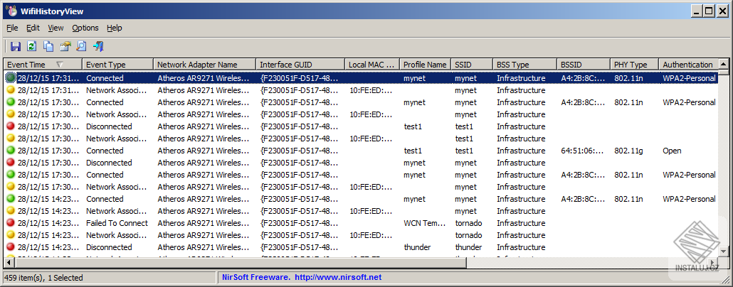733x287 pixels.
Task: Click yellow icon of 17:31 Network Associ row
Action: [11, 90]
